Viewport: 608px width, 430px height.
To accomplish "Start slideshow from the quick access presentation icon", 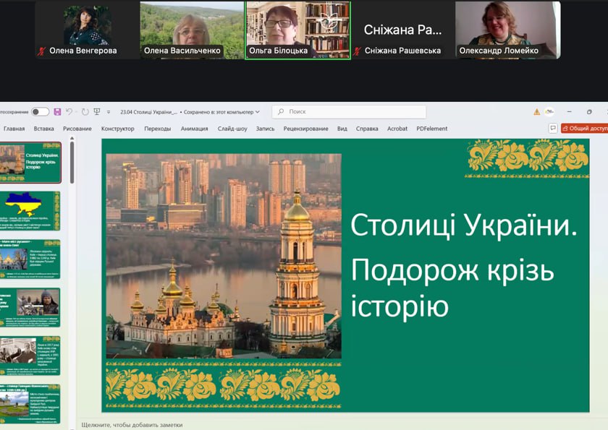I will (97, 112).
